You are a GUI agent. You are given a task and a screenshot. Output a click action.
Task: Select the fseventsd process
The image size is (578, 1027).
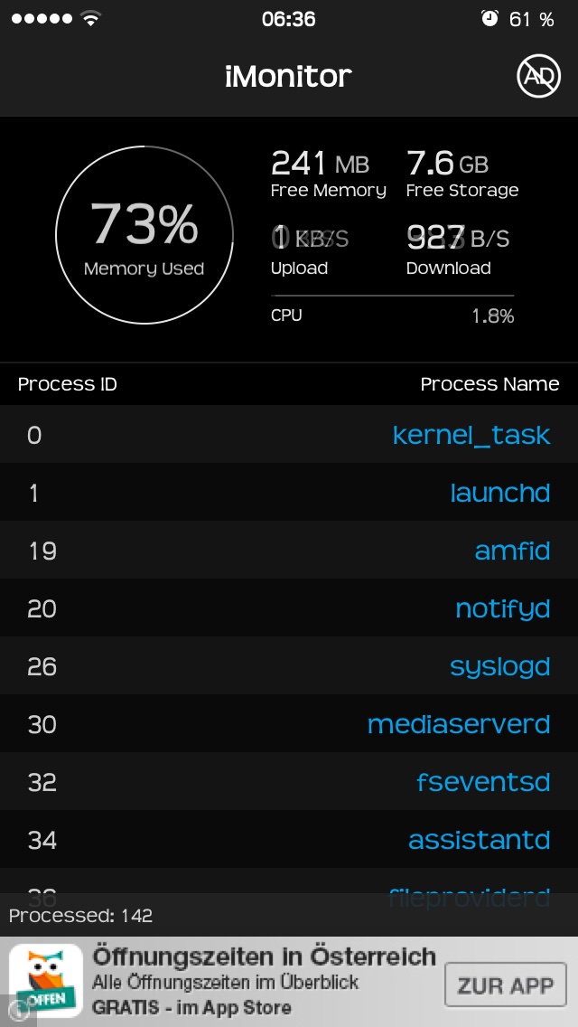coord(482,782)
